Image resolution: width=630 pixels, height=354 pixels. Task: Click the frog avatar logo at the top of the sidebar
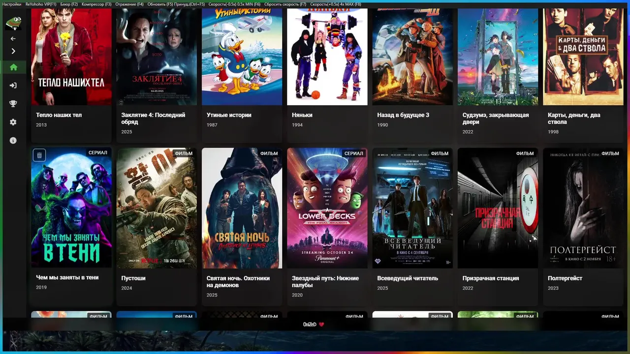click(13, 23)
